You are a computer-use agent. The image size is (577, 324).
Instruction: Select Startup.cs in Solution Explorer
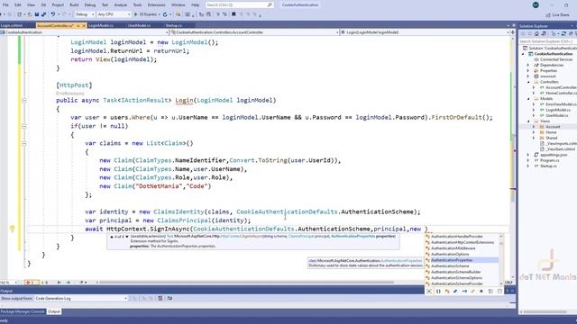(x=548, y=166)
